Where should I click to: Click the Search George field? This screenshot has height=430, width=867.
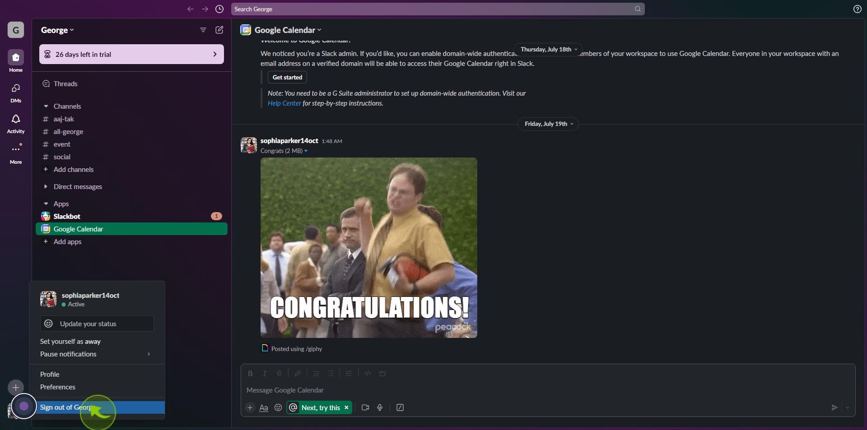click(x=438, y=9)
